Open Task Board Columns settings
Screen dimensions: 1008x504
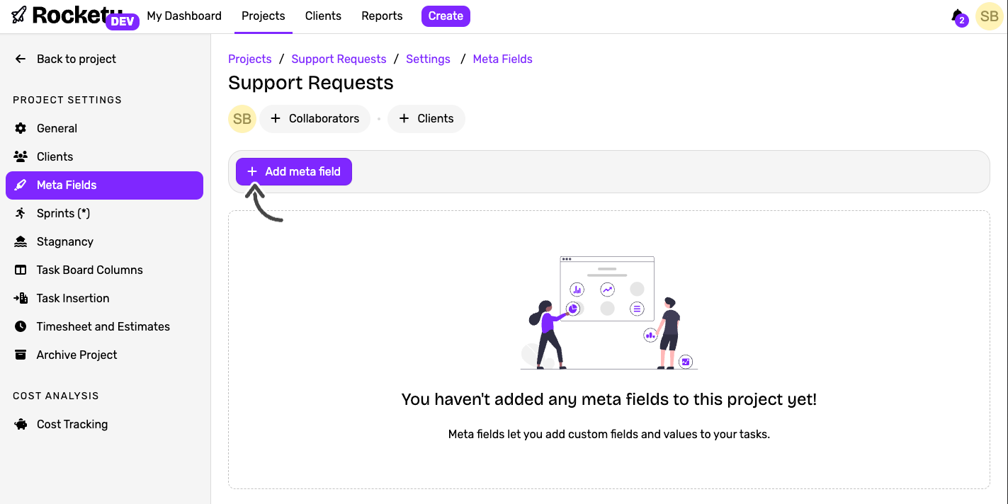[104, 270]
